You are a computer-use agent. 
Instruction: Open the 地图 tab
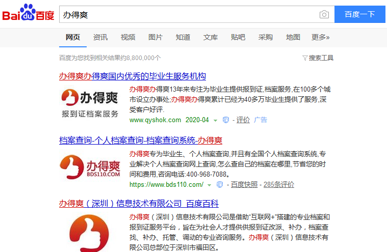click(293, 37)
